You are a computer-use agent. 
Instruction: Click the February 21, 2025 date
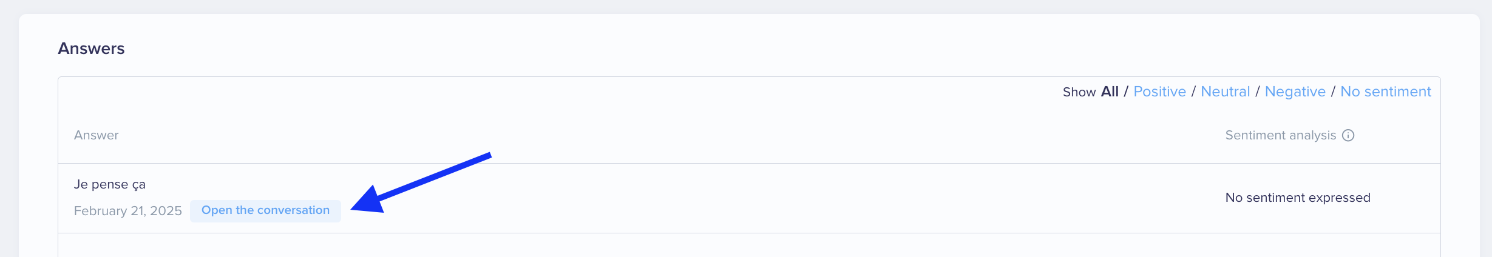coord(128,211)
